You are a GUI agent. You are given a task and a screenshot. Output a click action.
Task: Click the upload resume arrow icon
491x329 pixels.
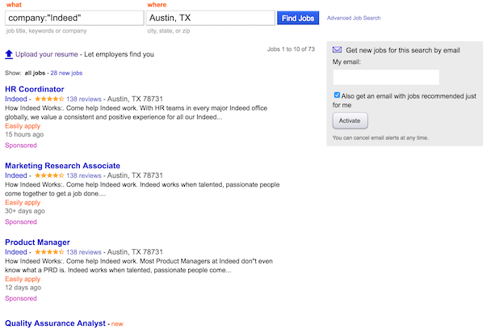tap(9, 54)
